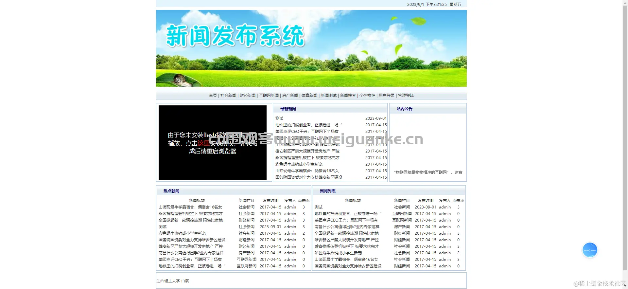This screenshot has height=289, width=628.
Task: Open 乘客携榴莲登机被拦下 in 热点新闻
Action: point(191,214)
